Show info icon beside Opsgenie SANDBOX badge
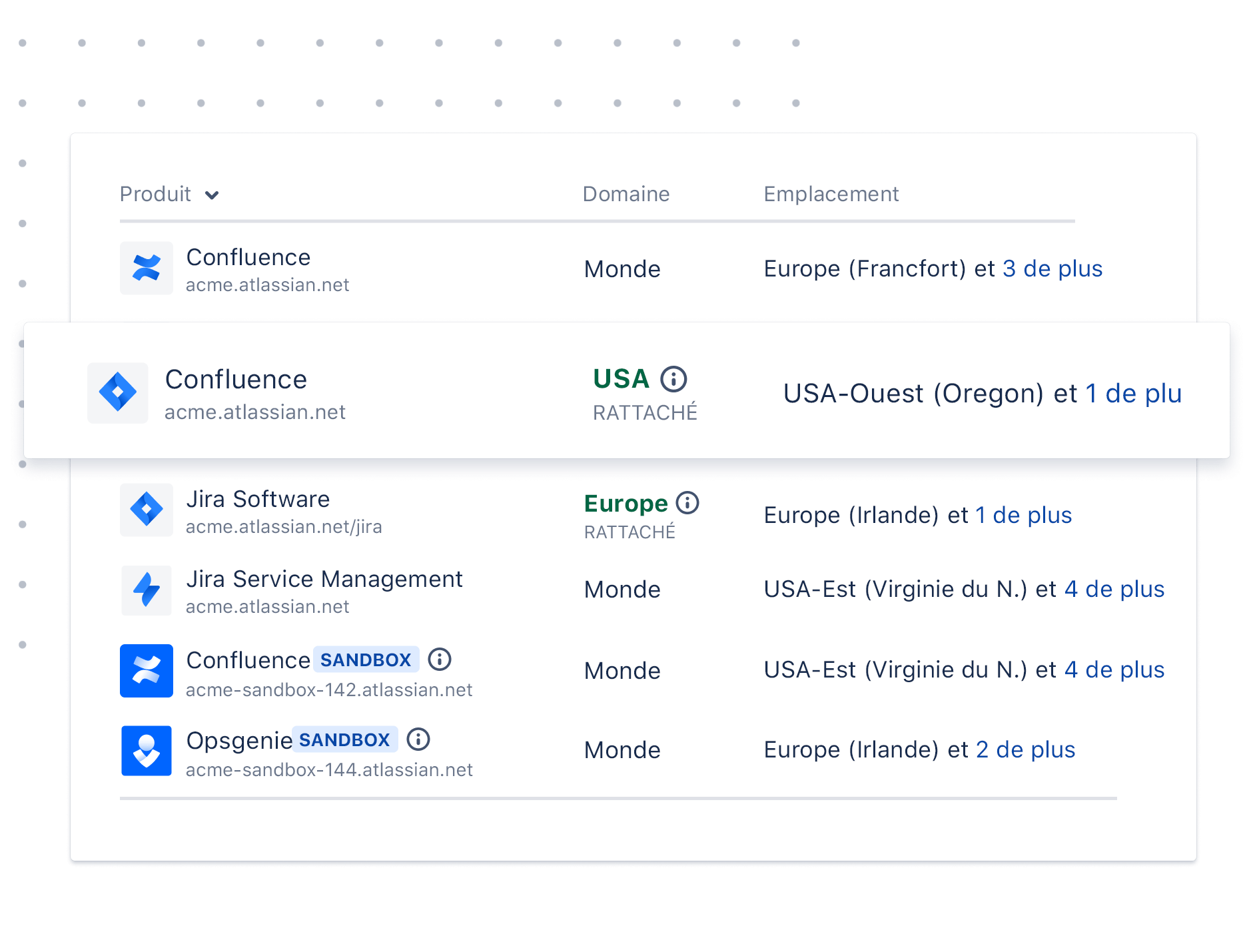Image resolution: width=1255 pixels, height=936 pixels. [418, 739]
